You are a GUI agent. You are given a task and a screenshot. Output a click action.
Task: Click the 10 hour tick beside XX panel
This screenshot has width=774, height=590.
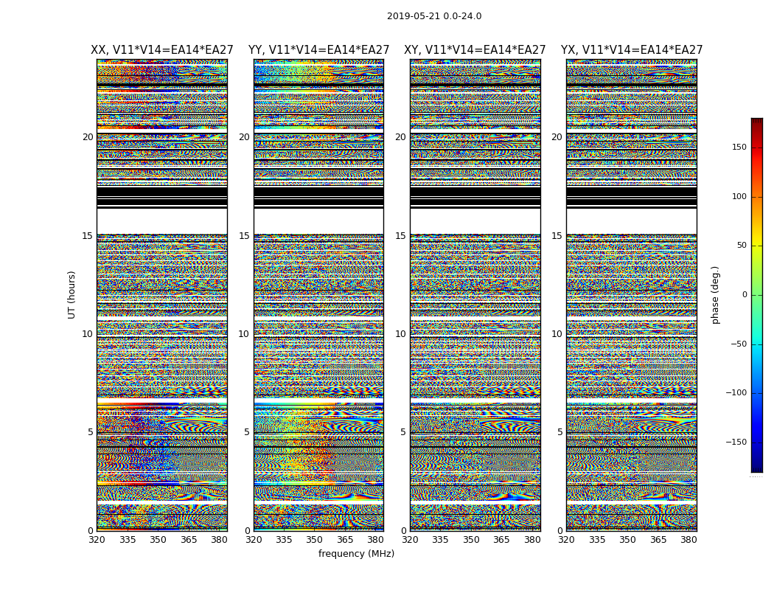[88, 334]
